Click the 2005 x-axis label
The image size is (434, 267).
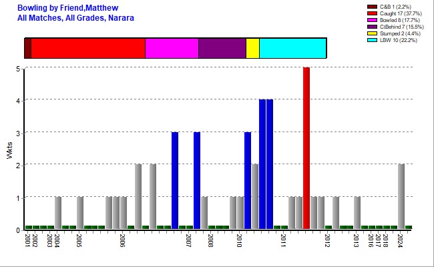pos(79,240)
